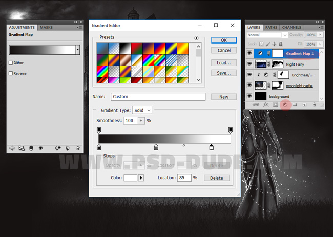Click the Save... button

click(223, 73)
